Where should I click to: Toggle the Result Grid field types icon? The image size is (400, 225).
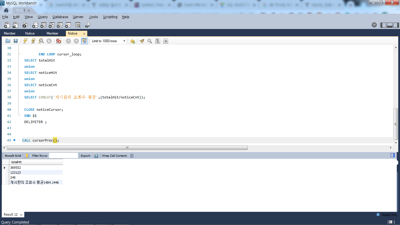tap(27, 156)
